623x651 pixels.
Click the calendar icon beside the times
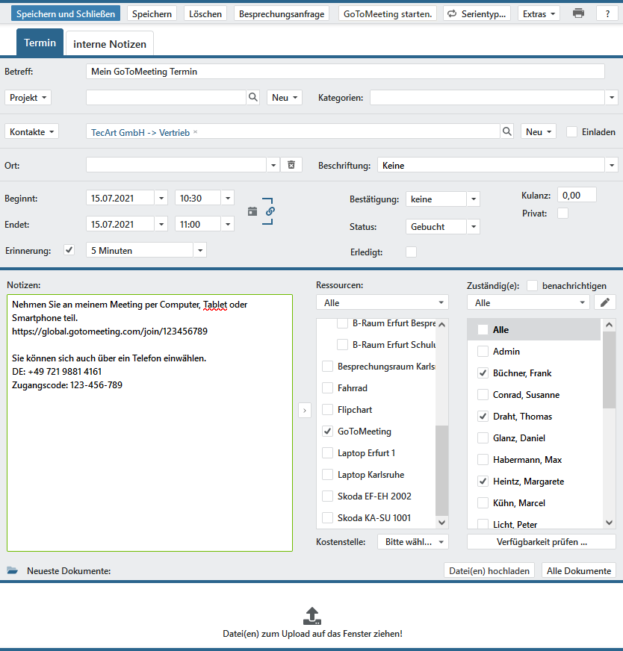coord(252,211)
